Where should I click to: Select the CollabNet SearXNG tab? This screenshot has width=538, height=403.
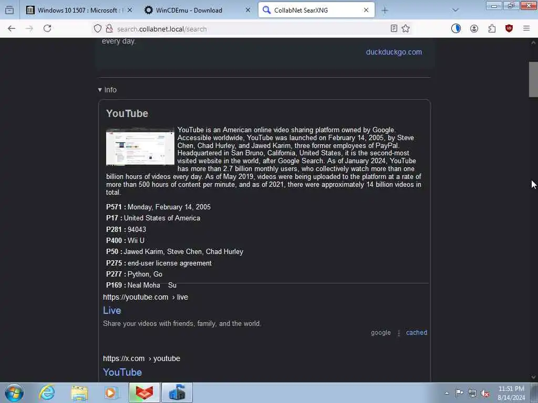[x=316, y=10]
